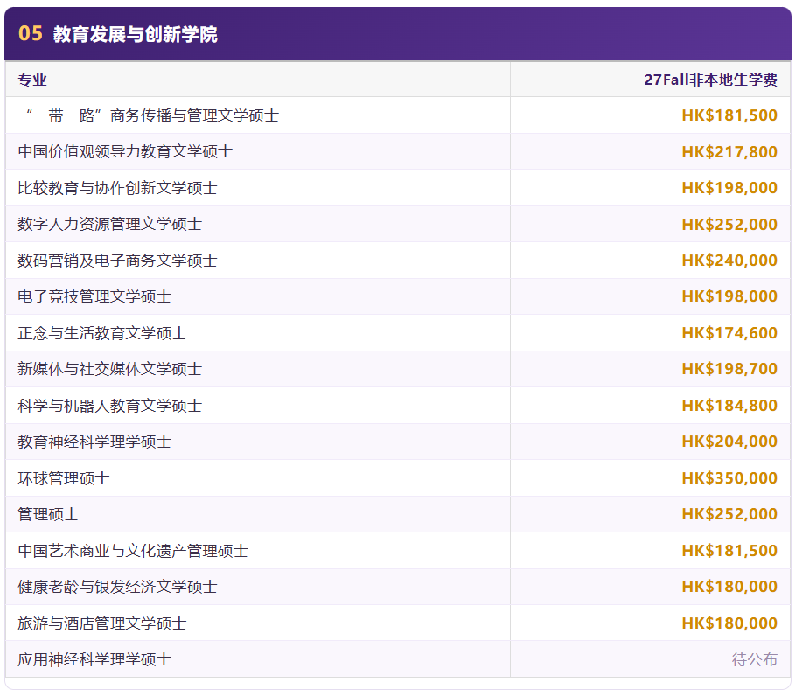Select the program "中国艺术商业与文化遗产管理硕士"
The height and width of the screenshot is (696, 795).
(133, 551)
